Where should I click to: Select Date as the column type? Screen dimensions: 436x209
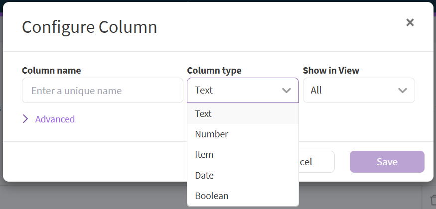204,175
